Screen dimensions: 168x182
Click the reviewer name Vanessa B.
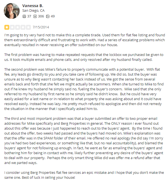pyautogui.click(x=33, y=6)
